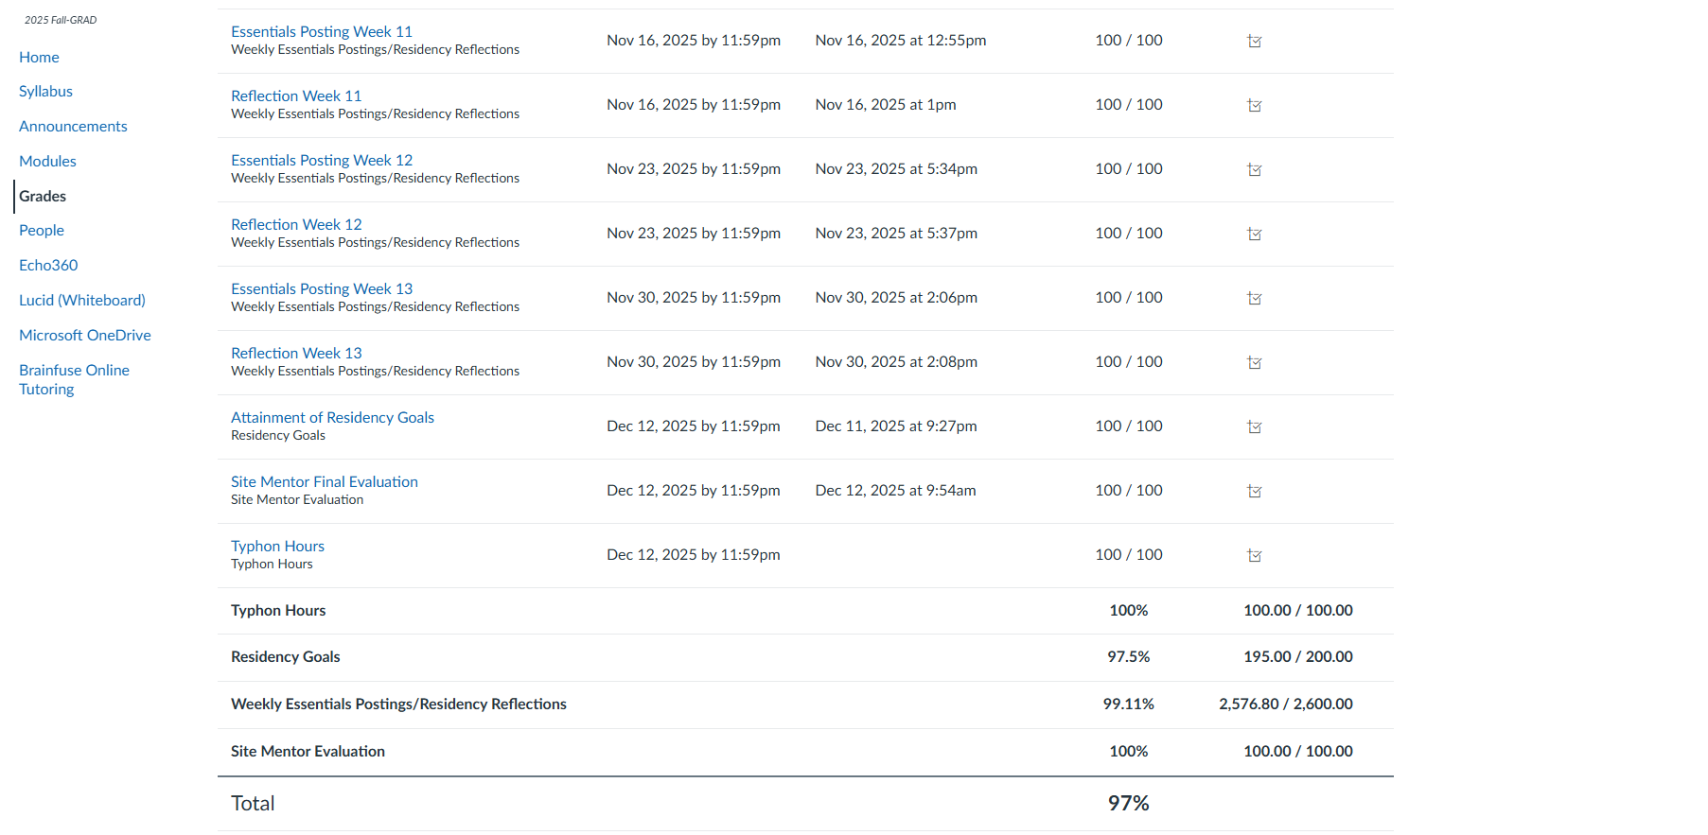Open Attainment of Residency Goals link

tap(332, 417)
